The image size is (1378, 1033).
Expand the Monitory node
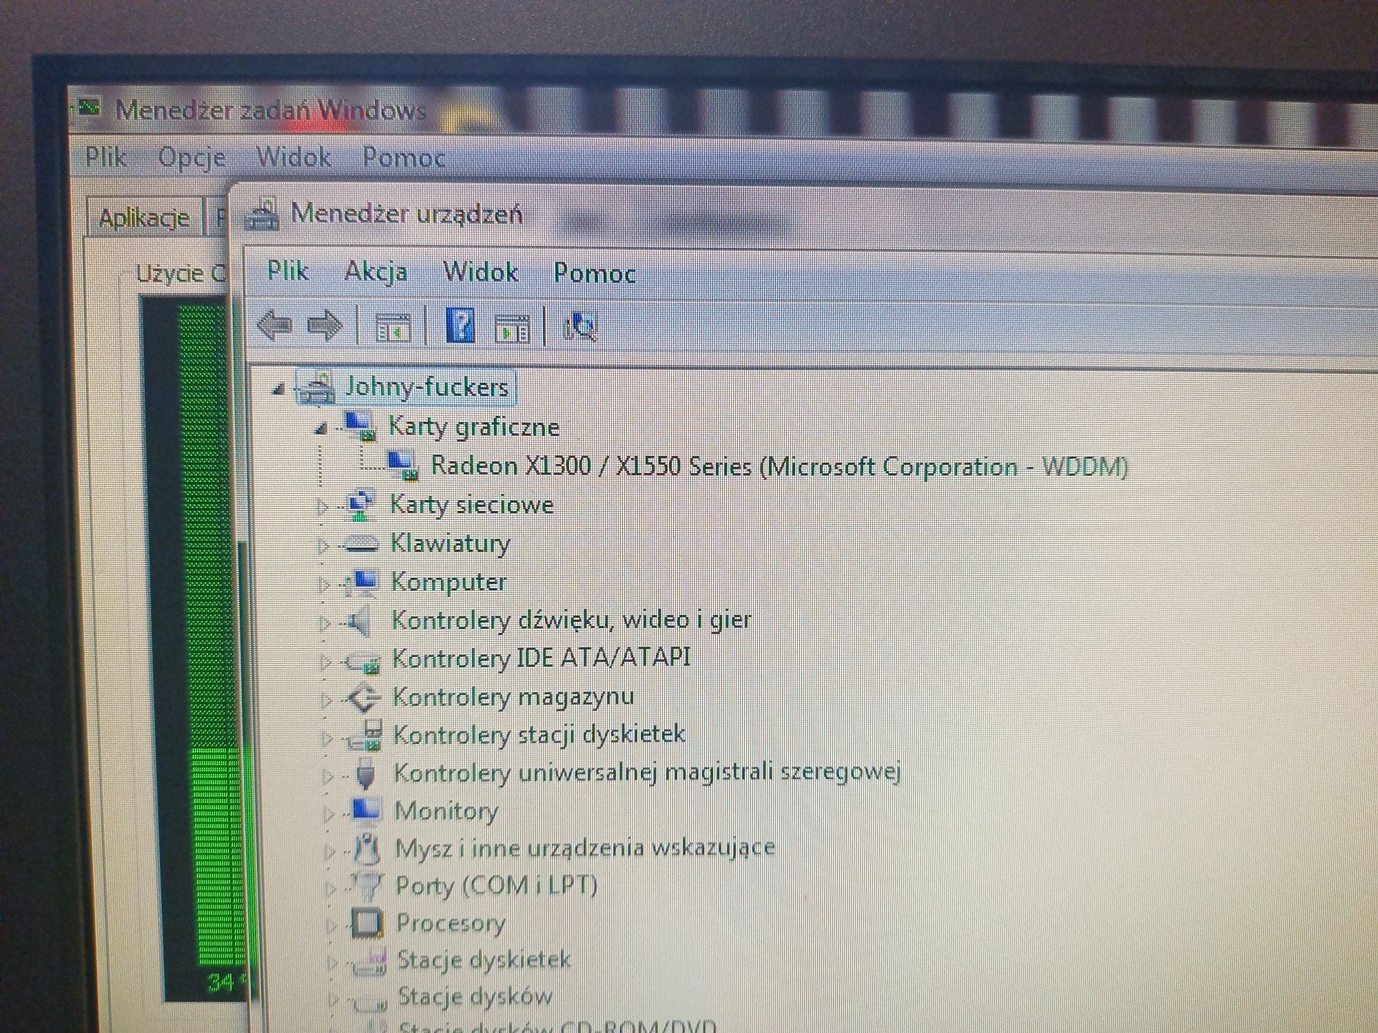[x=329, y=814]
